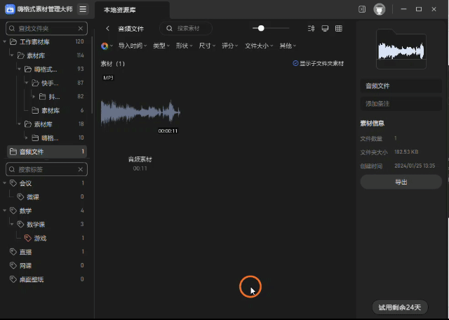Expand the 抖... folder node
Viewport: 449px width, 320px height.
(34, 97)
